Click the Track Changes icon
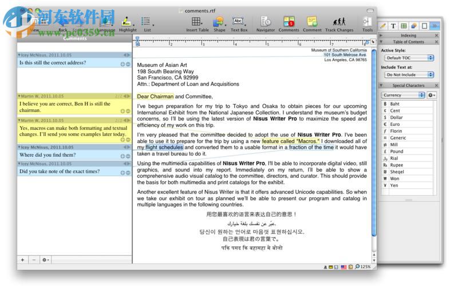 click(x=339, y=24)
